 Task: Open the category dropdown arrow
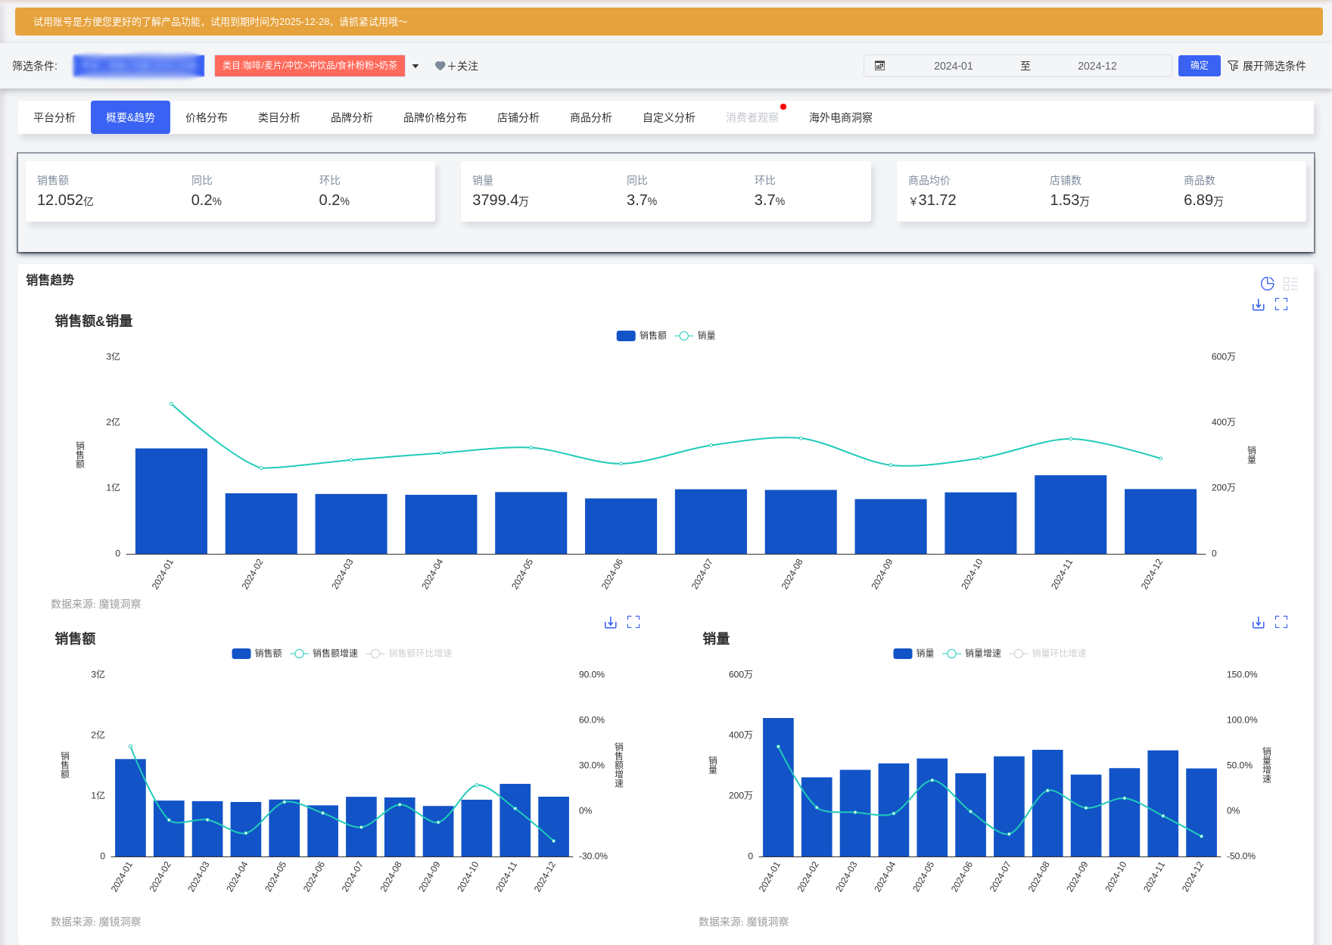click(x=415, y=66)
